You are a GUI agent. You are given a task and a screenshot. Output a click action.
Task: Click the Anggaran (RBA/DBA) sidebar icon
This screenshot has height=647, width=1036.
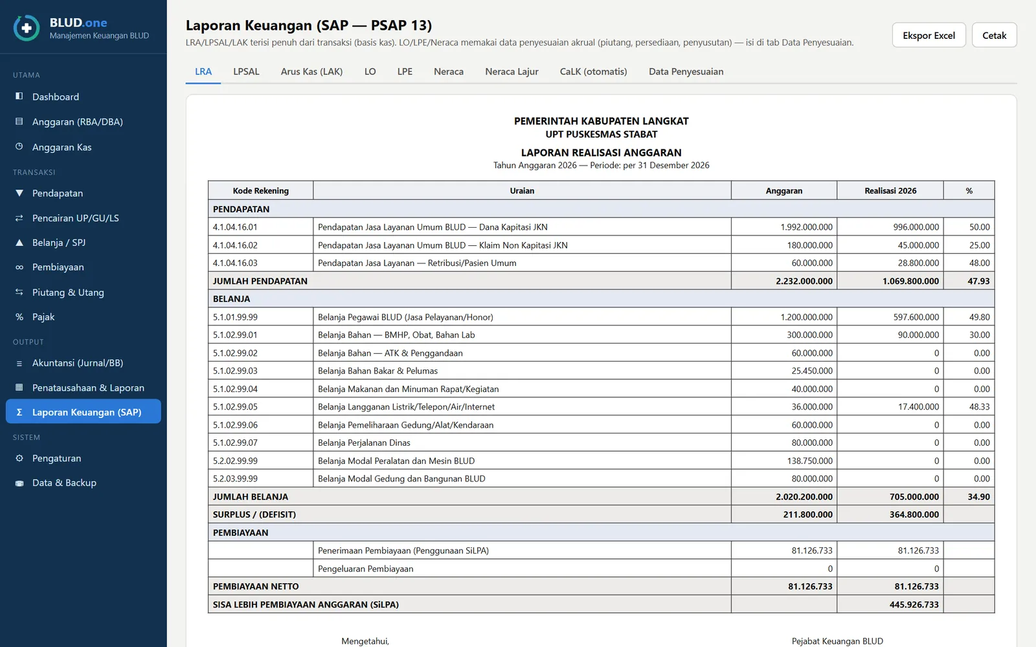(x=19, y=122)
